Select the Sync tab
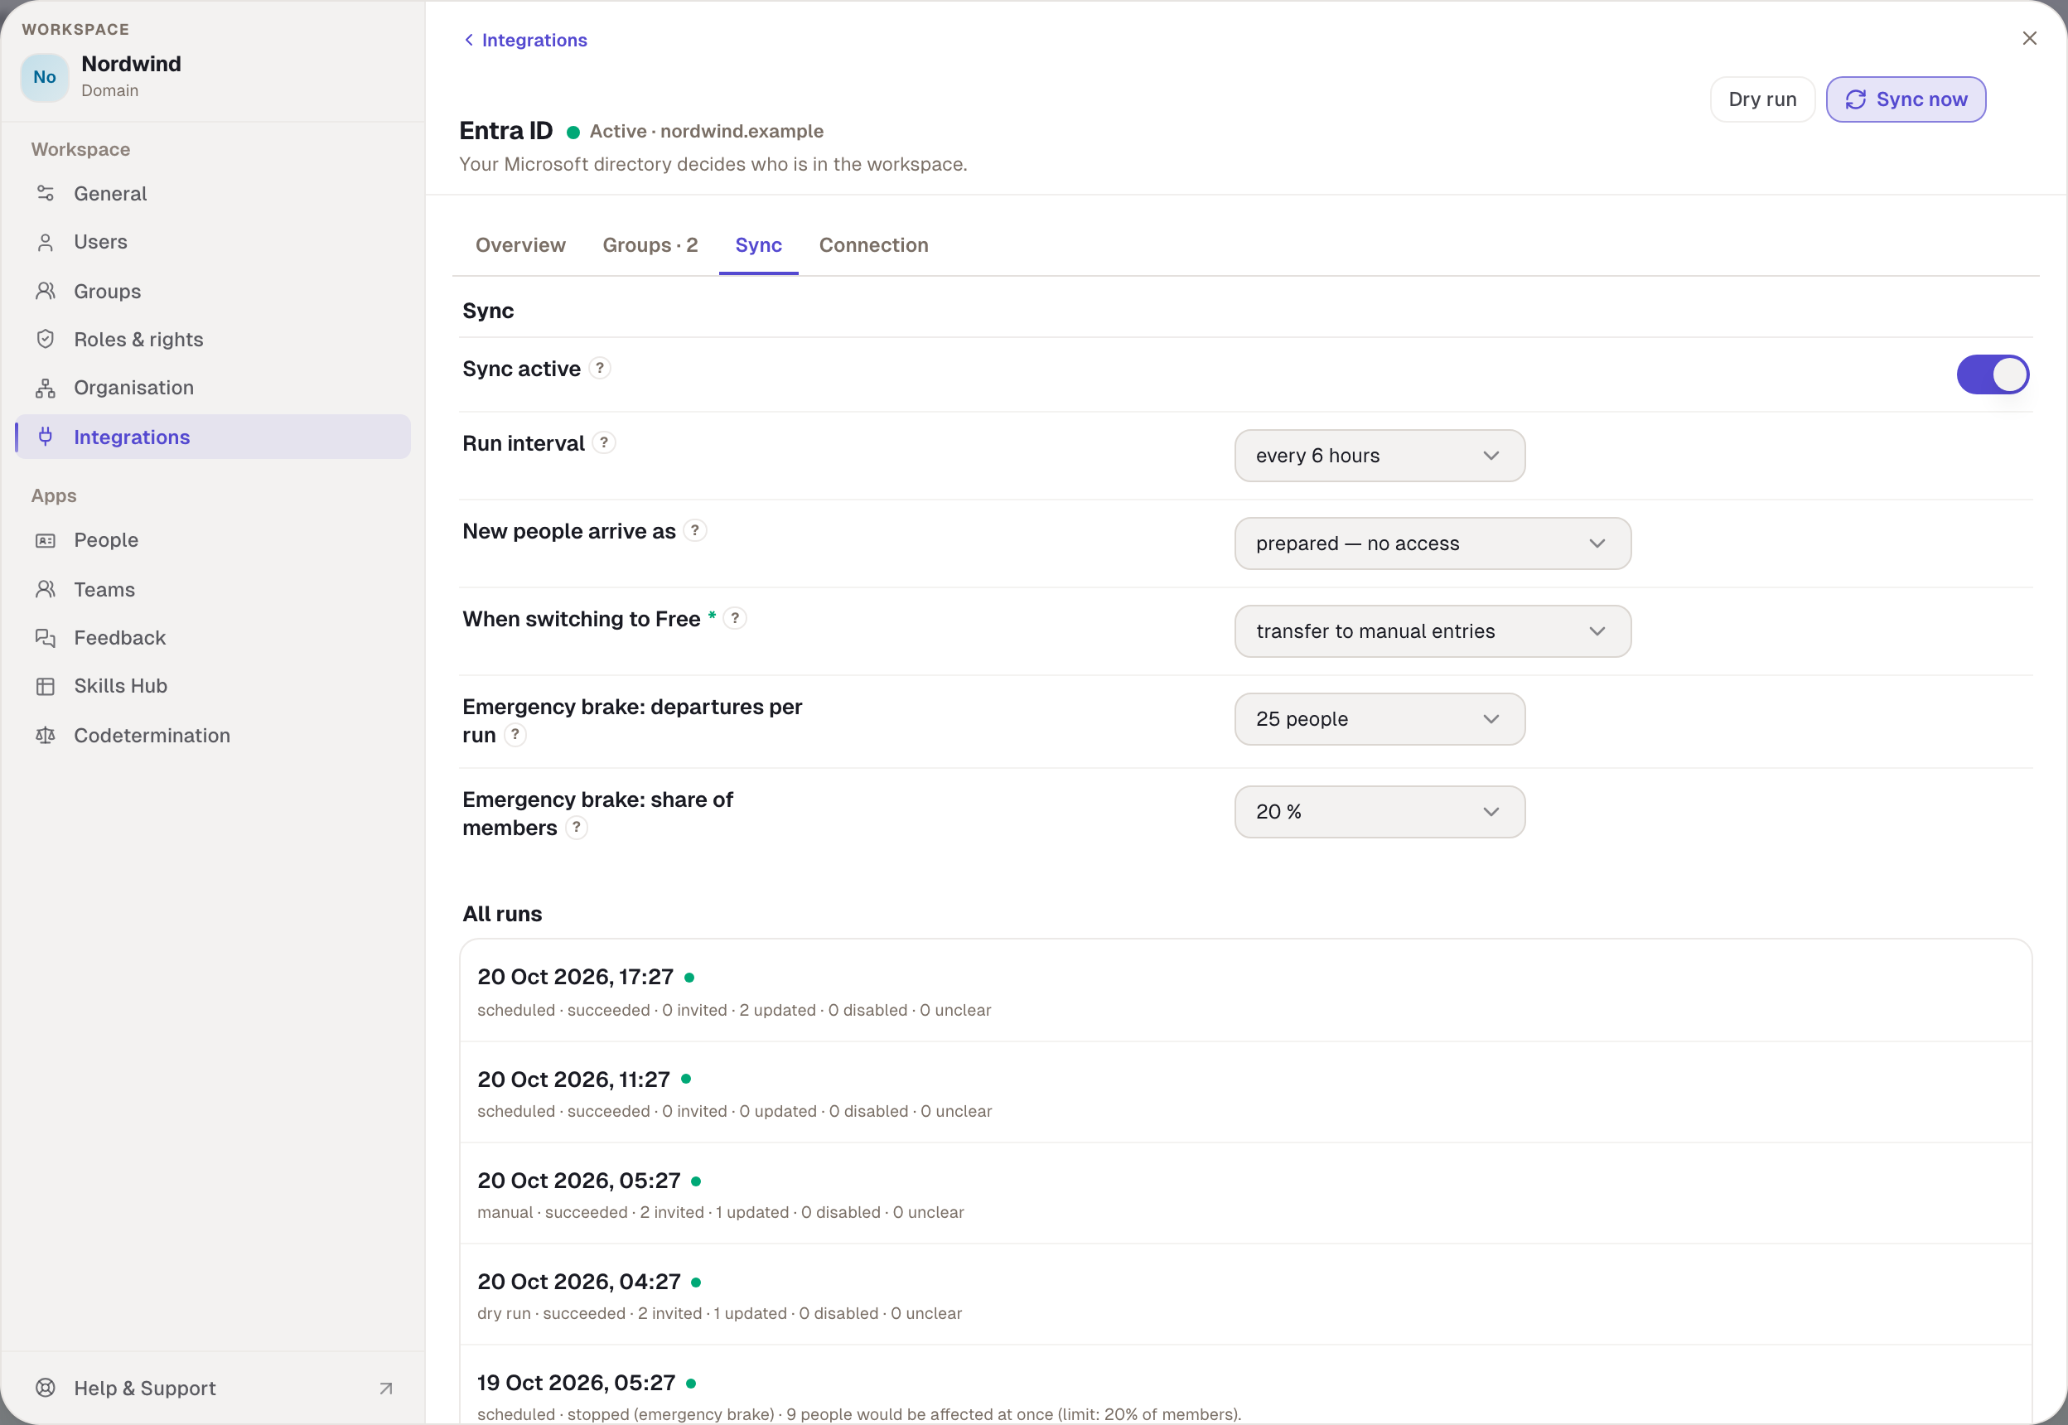2068x1425 pixels. pyautogui.click(x=758, y=244)
